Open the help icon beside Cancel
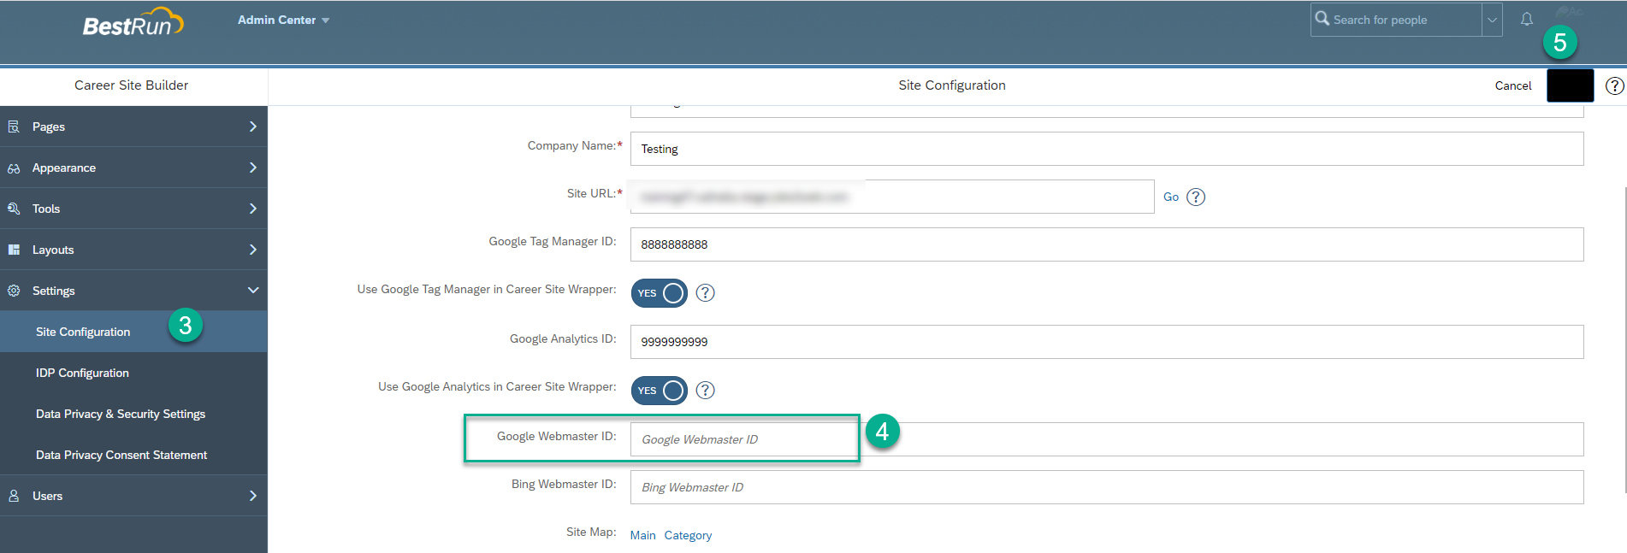1627x553 pixels. [x=1614, y=85]
